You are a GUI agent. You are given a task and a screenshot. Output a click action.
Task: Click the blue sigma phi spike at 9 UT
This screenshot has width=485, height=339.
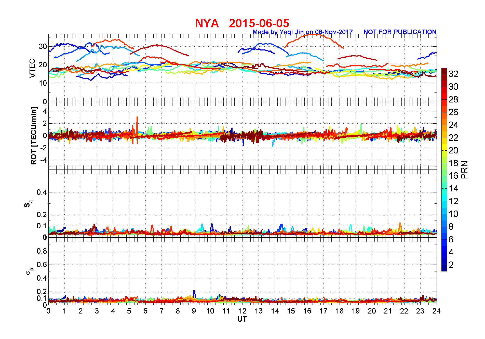(194, 294)
